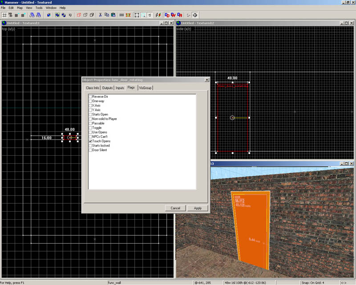The width and height of the screenshot is (356, 285).
Task: Toggle the 2D grid toolbar icon
Action: point(4,15)
